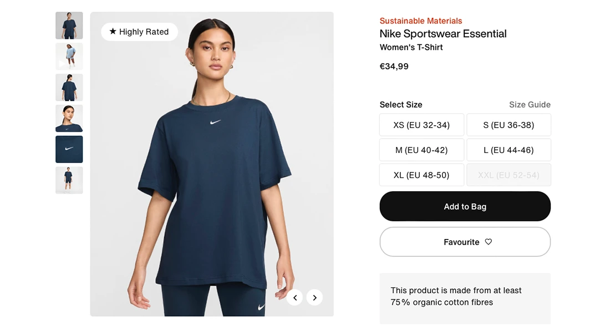This screenshot has width=610, height=336.
Task: View the front-view model thumbnail
Action: click(x=69, y=26)
